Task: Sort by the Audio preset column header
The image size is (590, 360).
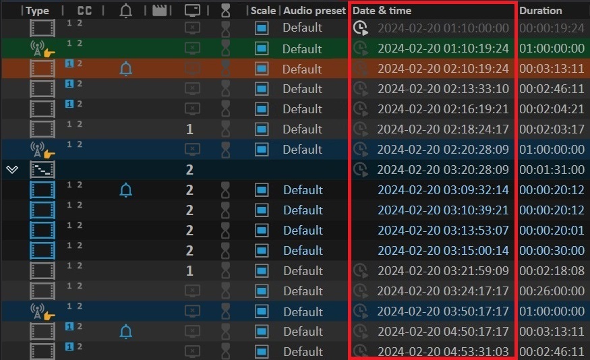Action: click(314, 11)
